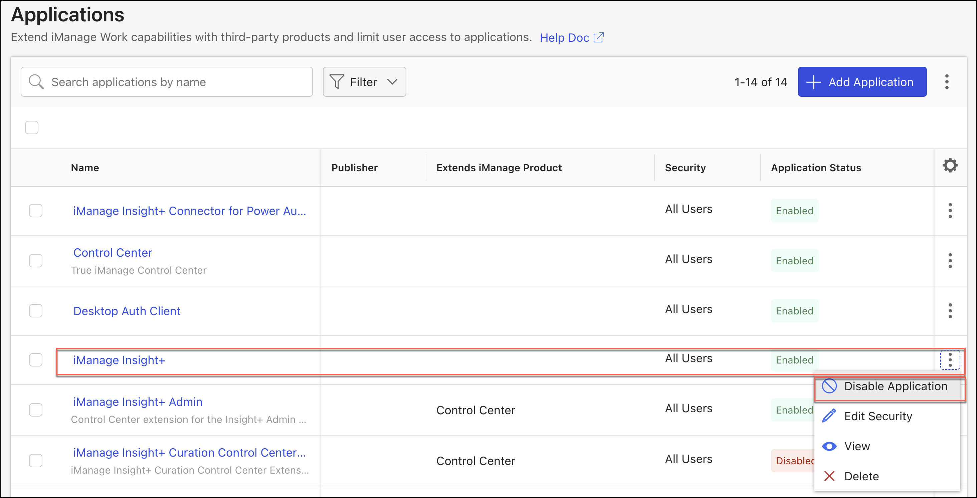Click Enabled status in Control Center row
Screen dimensions: 977x498
click(794, 261)
